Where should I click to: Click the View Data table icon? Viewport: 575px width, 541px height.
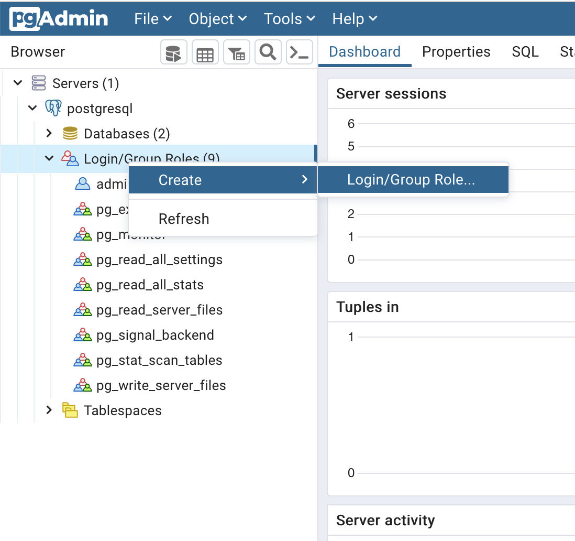point(205,52)
